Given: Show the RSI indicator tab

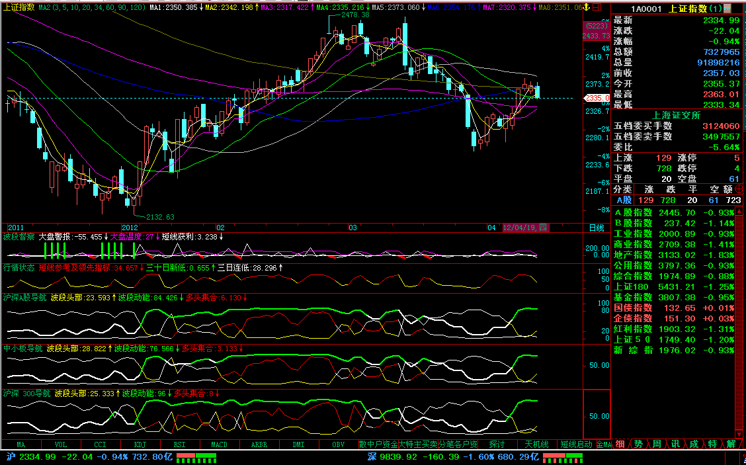Looking at the screenshot, I should click(179, 444).
